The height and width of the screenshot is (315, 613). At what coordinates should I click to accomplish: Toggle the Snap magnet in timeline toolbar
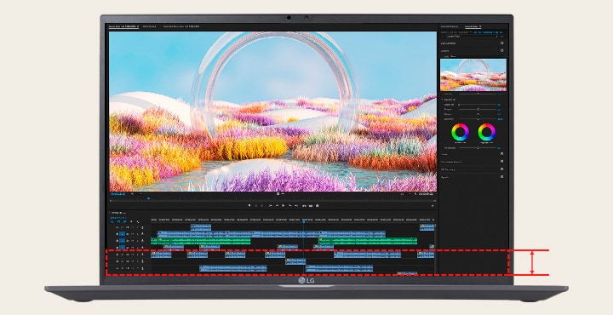click(118, 221)
